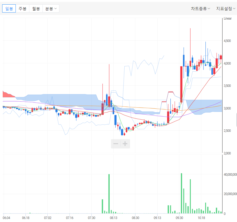
Task: Click the Linear scale label
Action: (228, 19)
